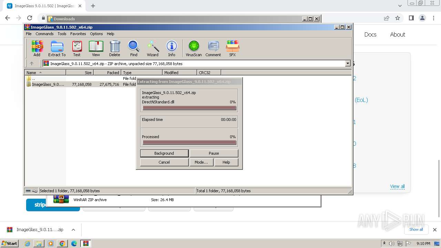The image size is (441, 248).
Task: Launch the Wizard tool
Action: [x=153, y=48]
